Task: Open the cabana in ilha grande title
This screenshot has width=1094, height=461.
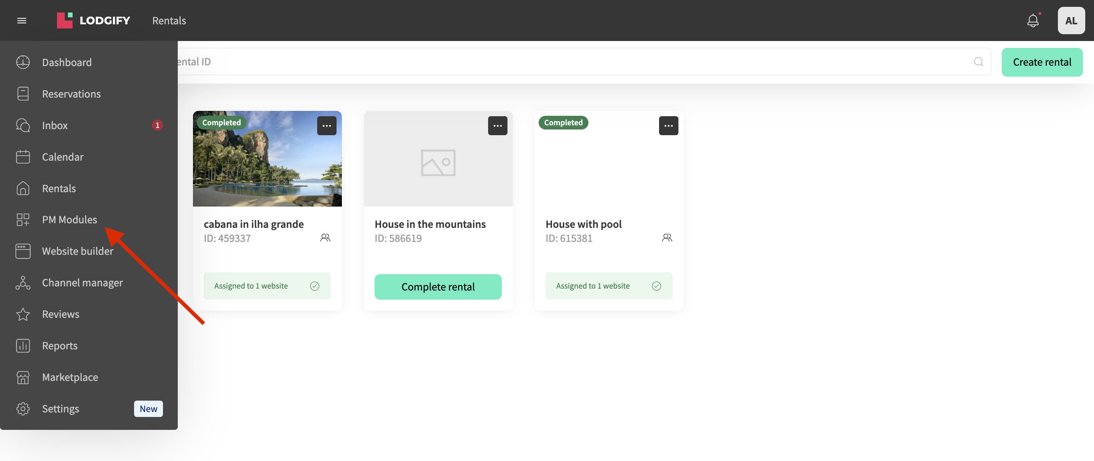Action: pyautogui.click(x=253, y=224)
